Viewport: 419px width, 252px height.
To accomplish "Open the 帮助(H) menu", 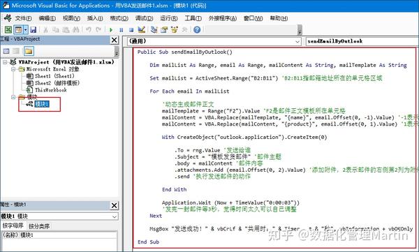I will tap(279, 18).
